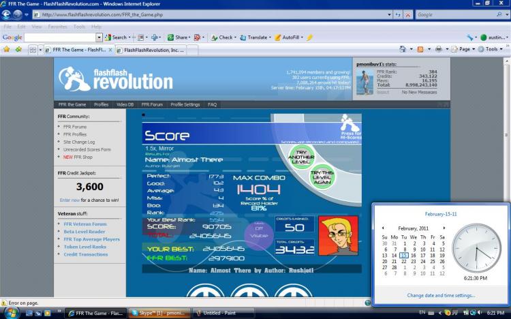Open the Google Toolbar search box dropdown
This screenshot has width=511, height=319.
point(99,37)
